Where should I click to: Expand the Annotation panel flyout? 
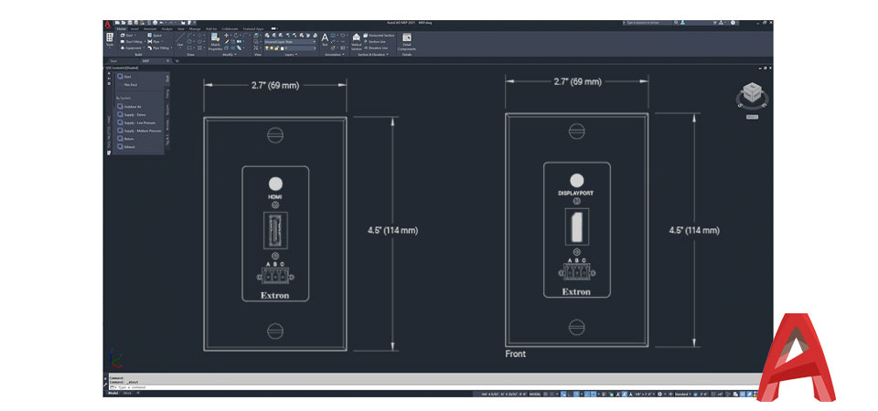335,54
